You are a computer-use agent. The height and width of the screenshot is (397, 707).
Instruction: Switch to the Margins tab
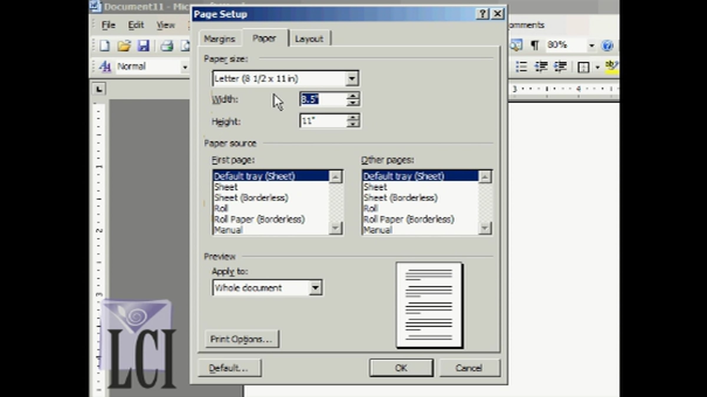(x=219, y=39)
